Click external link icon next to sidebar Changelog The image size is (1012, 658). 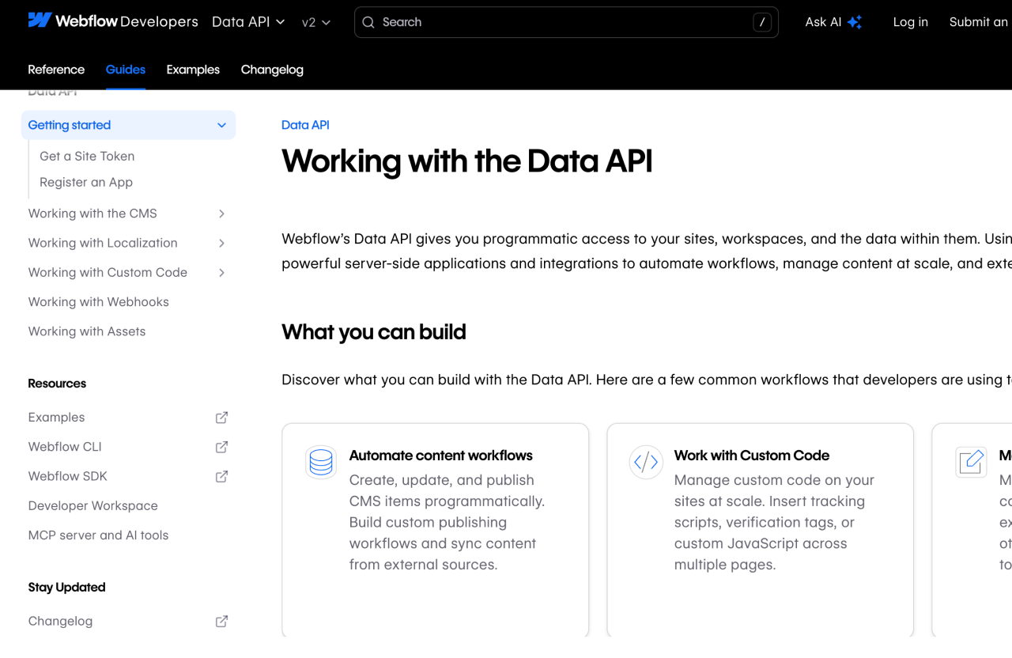[x=222, y=622]
